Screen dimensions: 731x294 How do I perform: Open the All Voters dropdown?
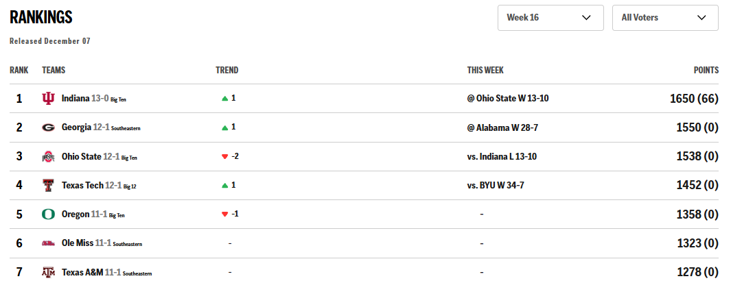pyautogui.click(x=664, y=18)
